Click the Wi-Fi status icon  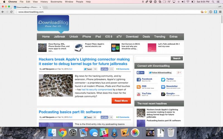click(x=188, y=2)
